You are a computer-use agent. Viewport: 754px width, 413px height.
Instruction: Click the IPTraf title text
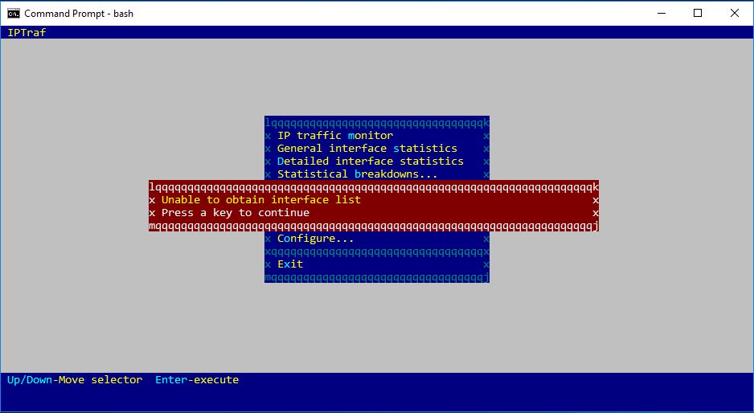point(27,33)
